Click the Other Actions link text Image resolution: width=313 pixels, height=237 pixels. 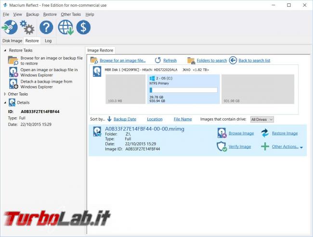[x=285, y=147]
